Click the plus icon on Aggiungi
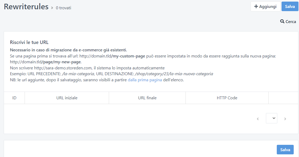Screen dimensions: 299x157 point(256,7)
